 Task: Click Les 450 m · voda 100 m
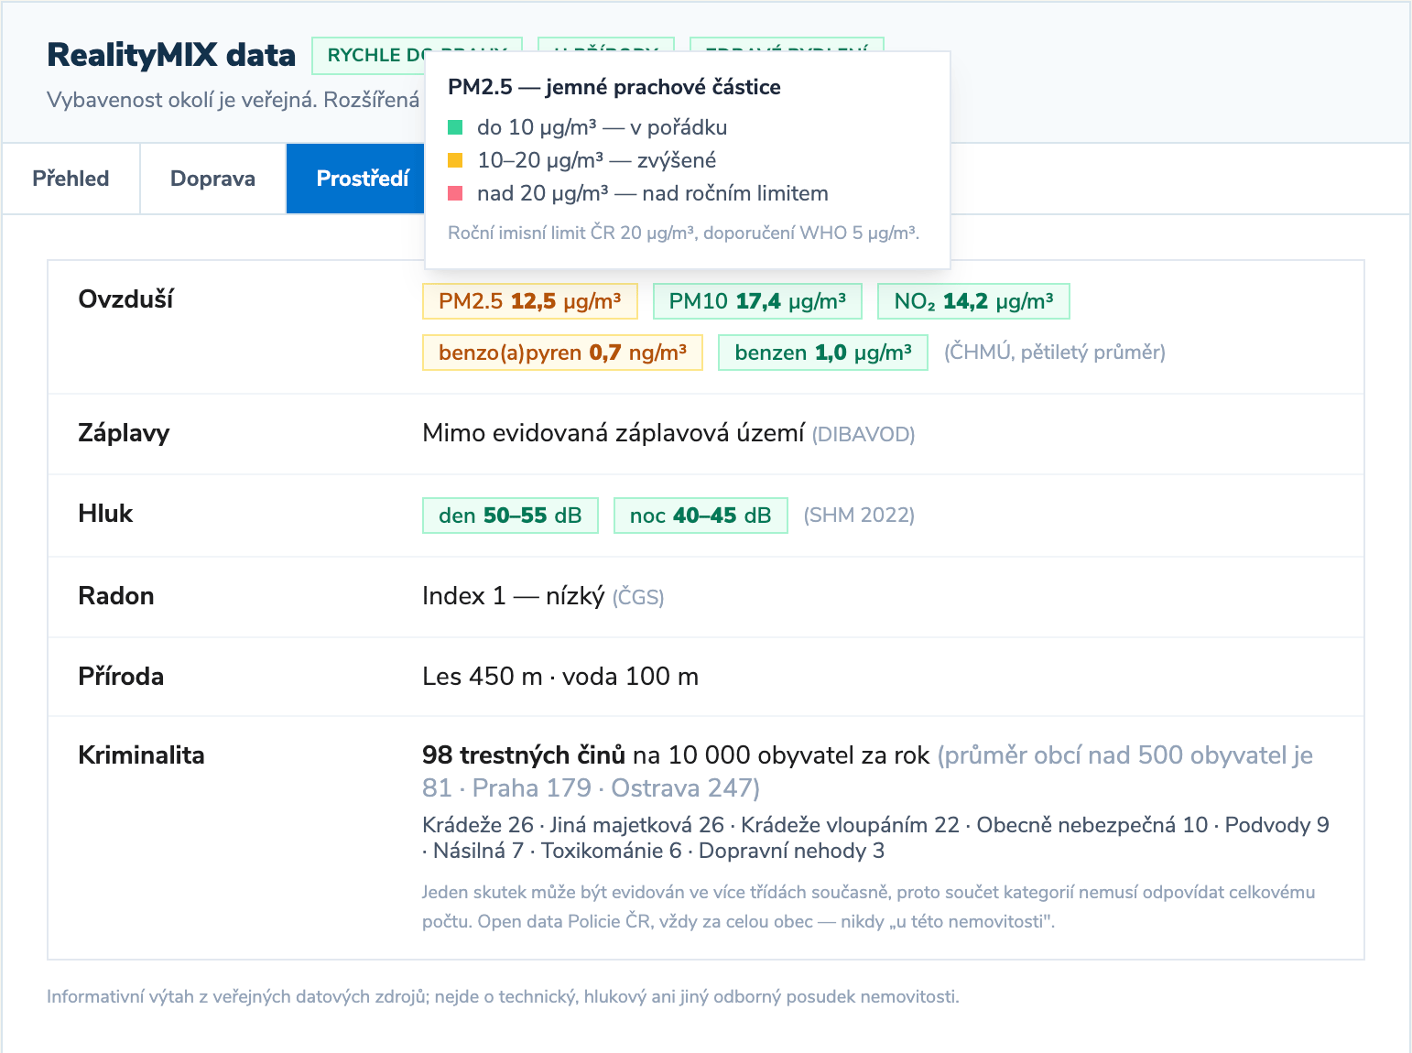tap(560, 677)
